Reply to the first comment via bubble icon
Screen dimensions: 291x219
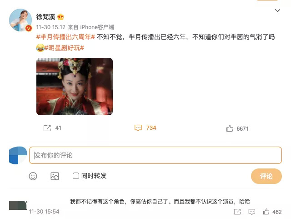[x=251, y=212]
